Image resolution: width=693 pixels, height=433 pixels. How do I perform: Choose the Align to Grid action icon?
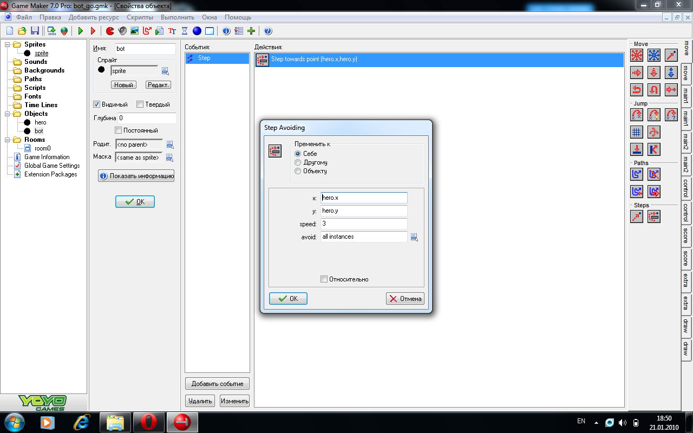(637, 132)
